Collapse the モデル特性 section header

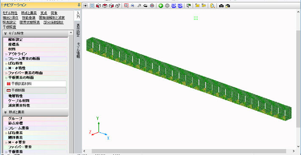[36, 33]
